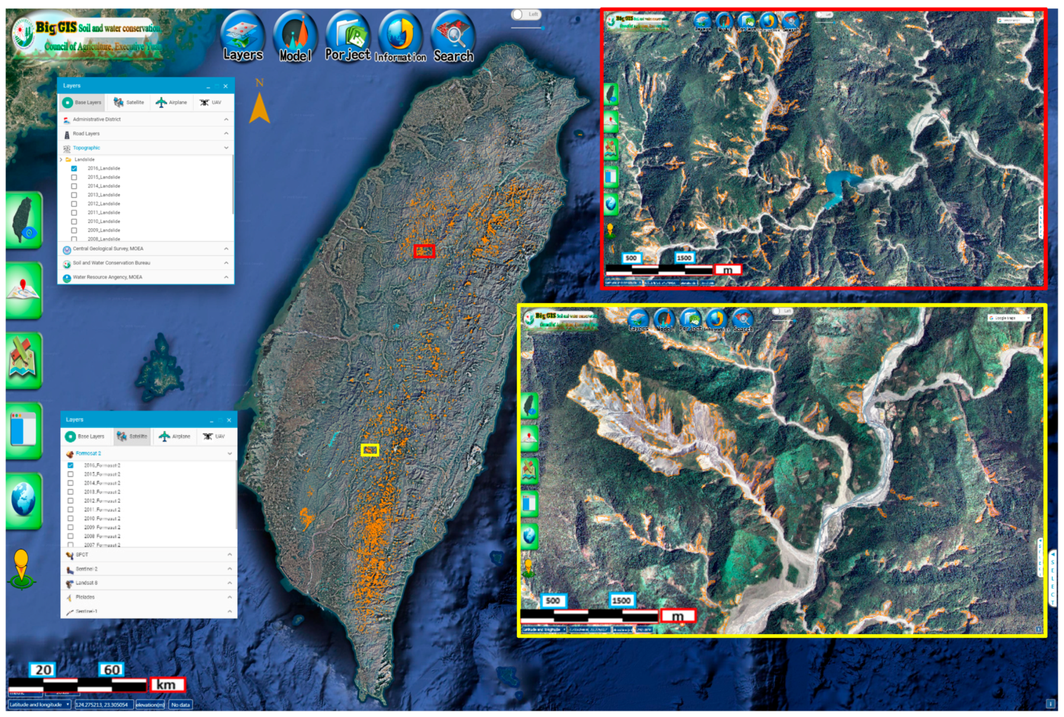Click the elevation(m) status label
The image size is (1064, 717).
150,705
